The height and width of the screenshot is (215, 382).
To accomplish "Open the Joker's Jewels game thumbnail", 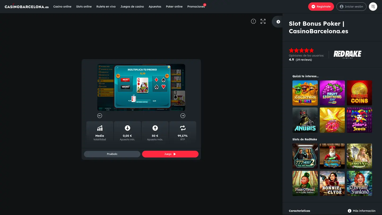I will (359, 120).
